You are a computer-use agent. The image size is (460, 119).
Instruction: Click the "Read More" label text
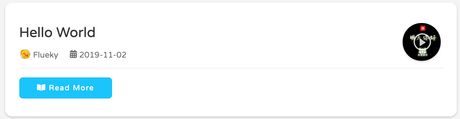pyautogui.click(x=71, y=88)
